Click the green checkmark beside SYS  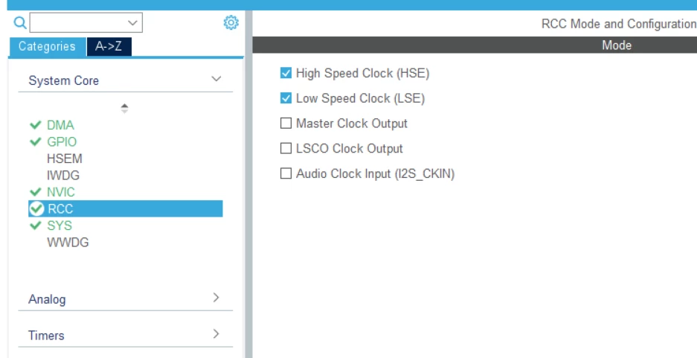click(x=36, y=226)
